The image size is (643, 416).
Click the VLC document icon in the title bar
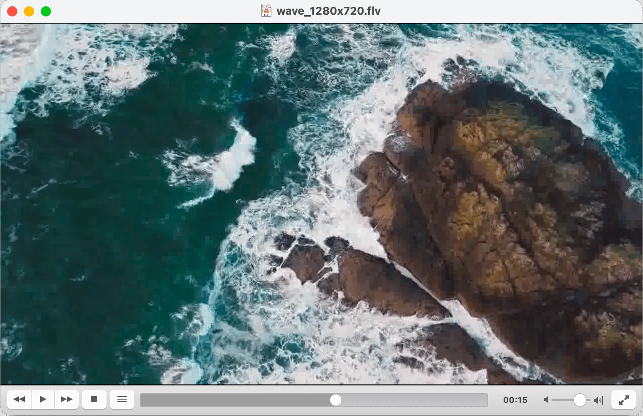pyautogui.click(x=266, y=10)
